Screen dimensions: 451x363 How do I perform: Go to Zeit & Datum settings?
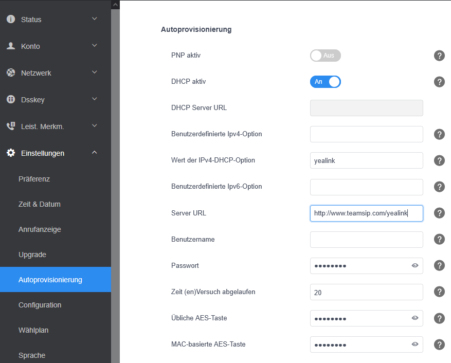[x=40, y=204]
